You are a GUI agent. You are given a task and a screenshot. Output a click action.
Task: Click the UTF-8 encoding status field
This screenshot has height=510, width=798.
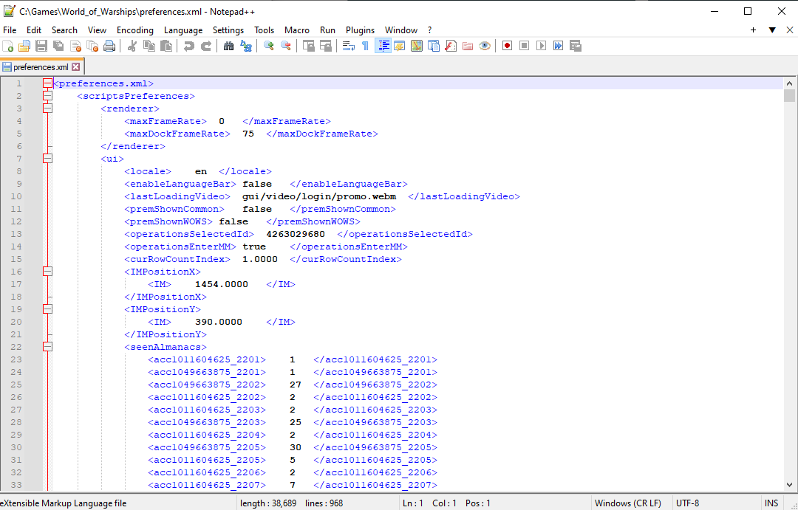[x=687, y=503]
